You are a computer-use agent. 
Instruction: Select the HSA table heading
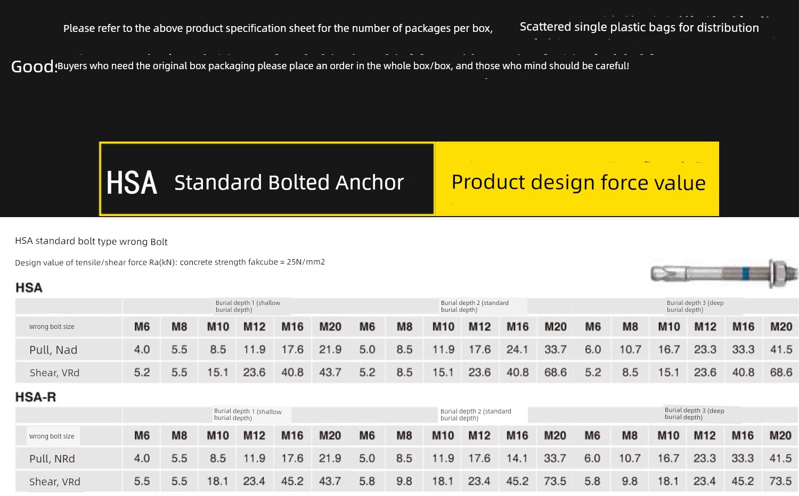click(x=29, y=288)
